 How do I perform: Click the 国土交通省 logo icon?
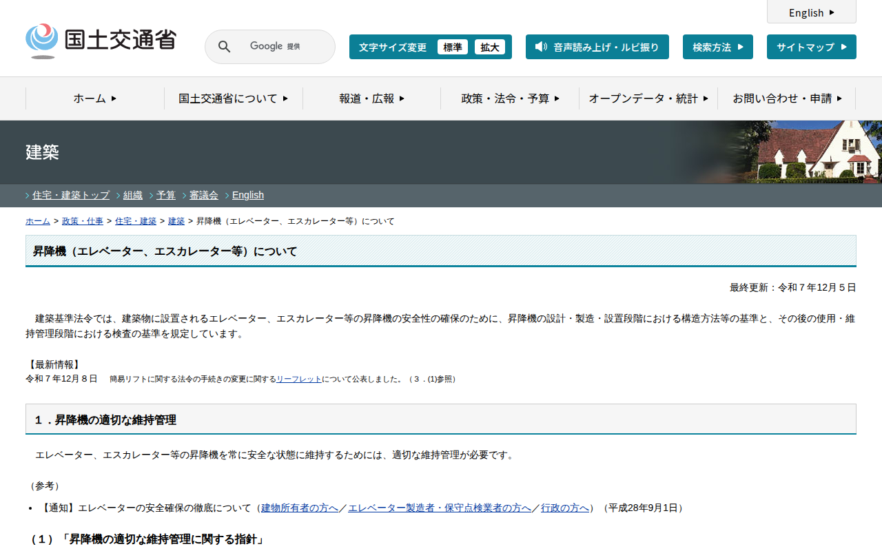coord(42,41)
